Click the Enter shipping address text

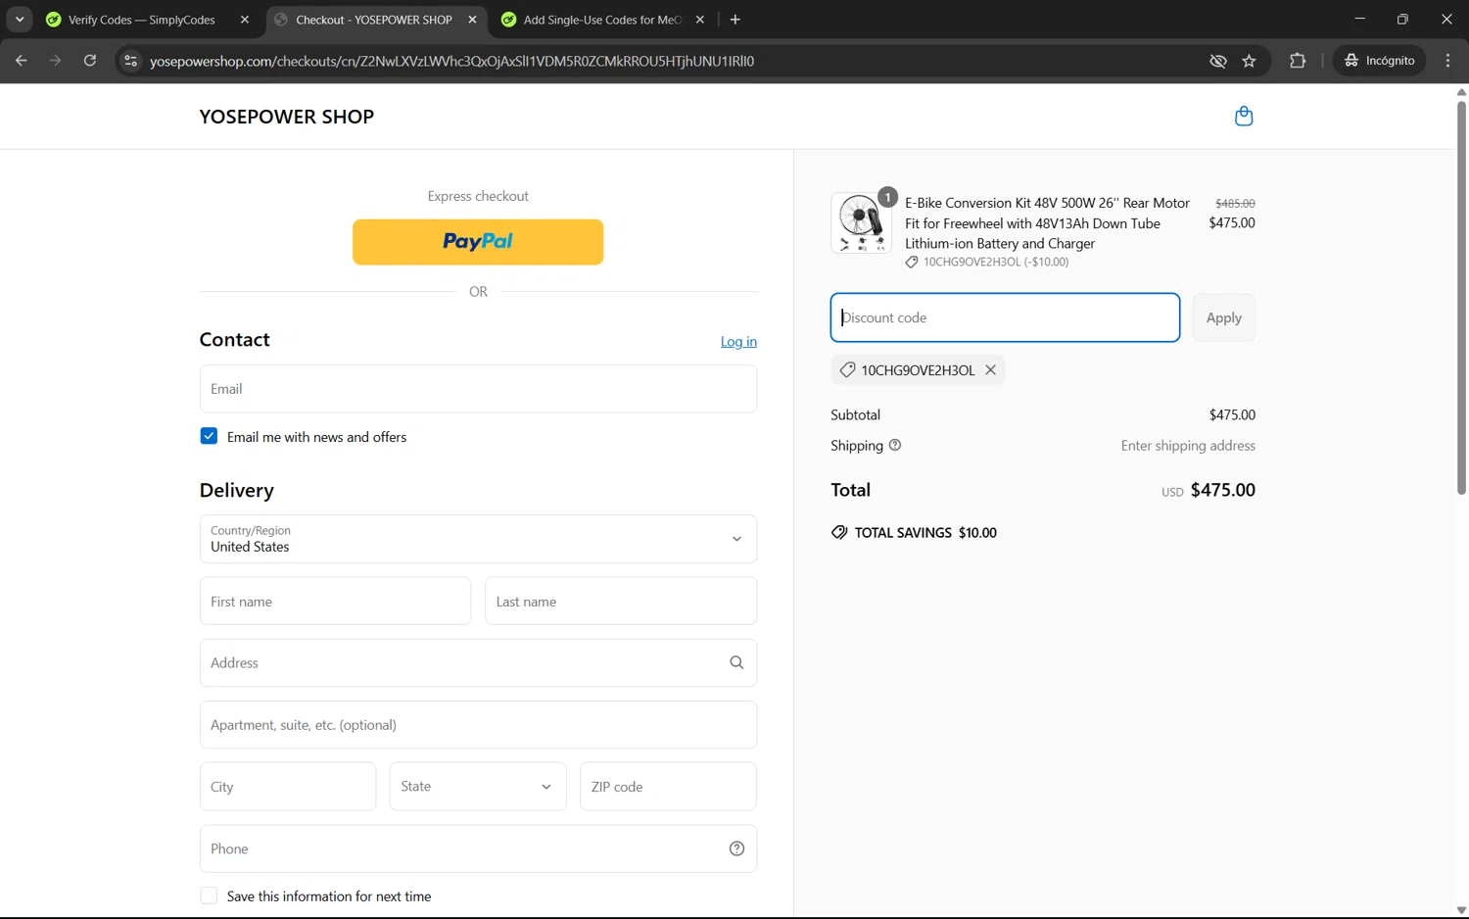point(1188,446)
